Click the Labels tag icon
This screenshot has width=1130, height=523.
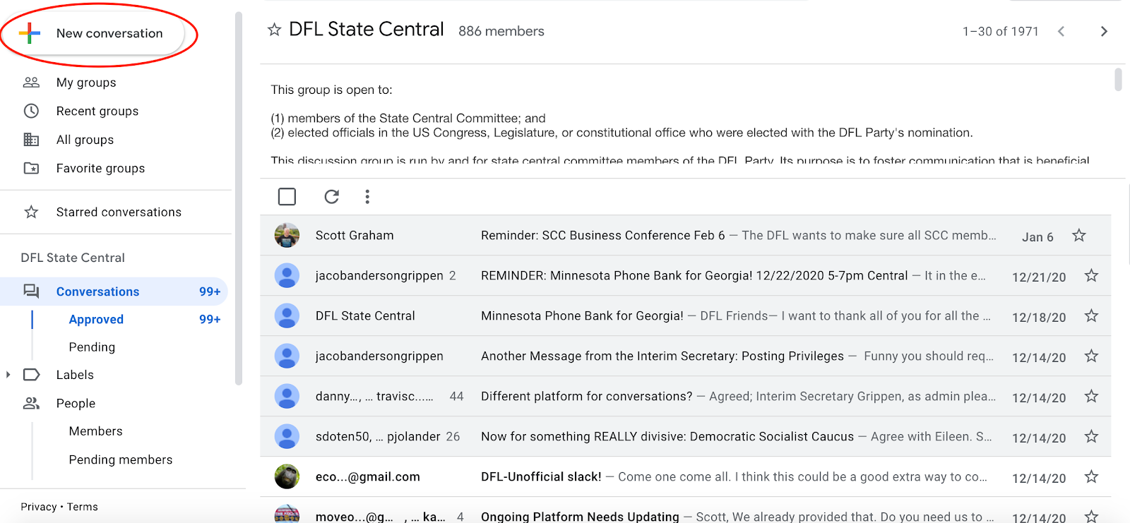(32, 375)
